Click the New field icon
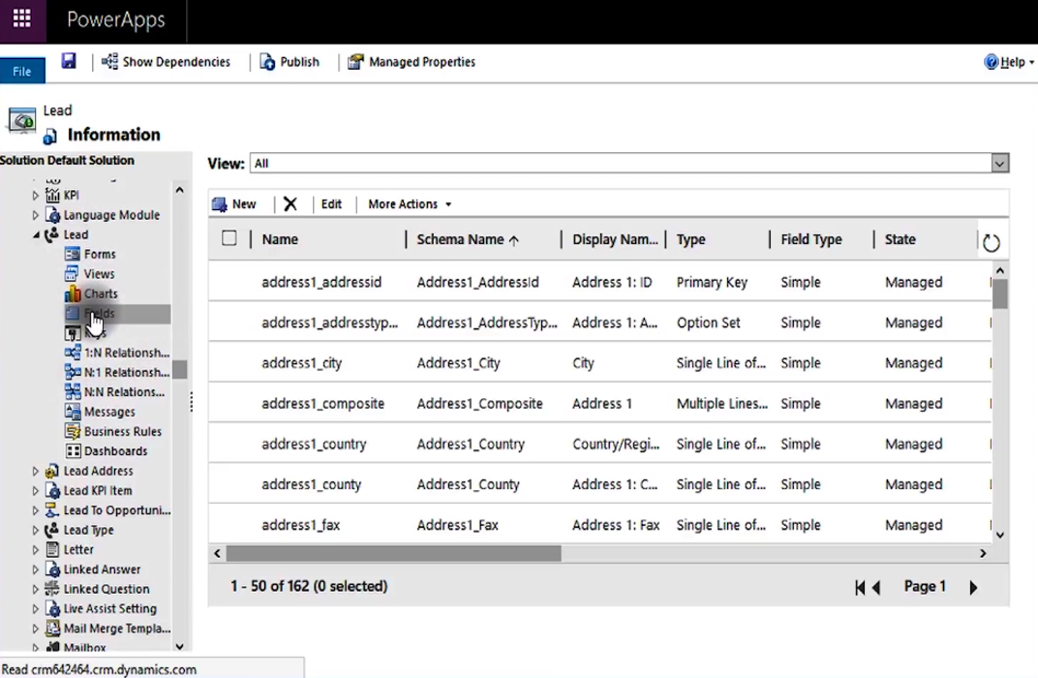The height and width of the screenshot is (678, 1038). coord(219,204)
